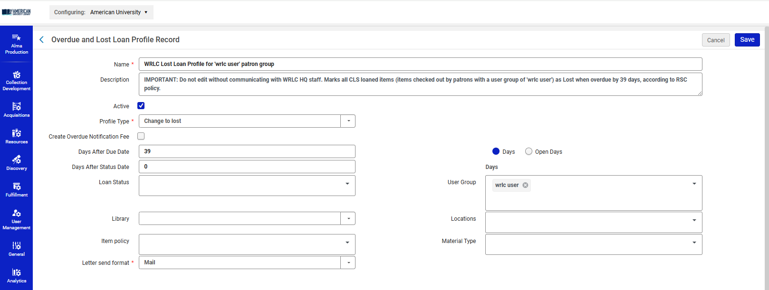The width and height of the screenshot is (769, 290).
Task: Click the Library text input
Action: click(x=240, y=218)
